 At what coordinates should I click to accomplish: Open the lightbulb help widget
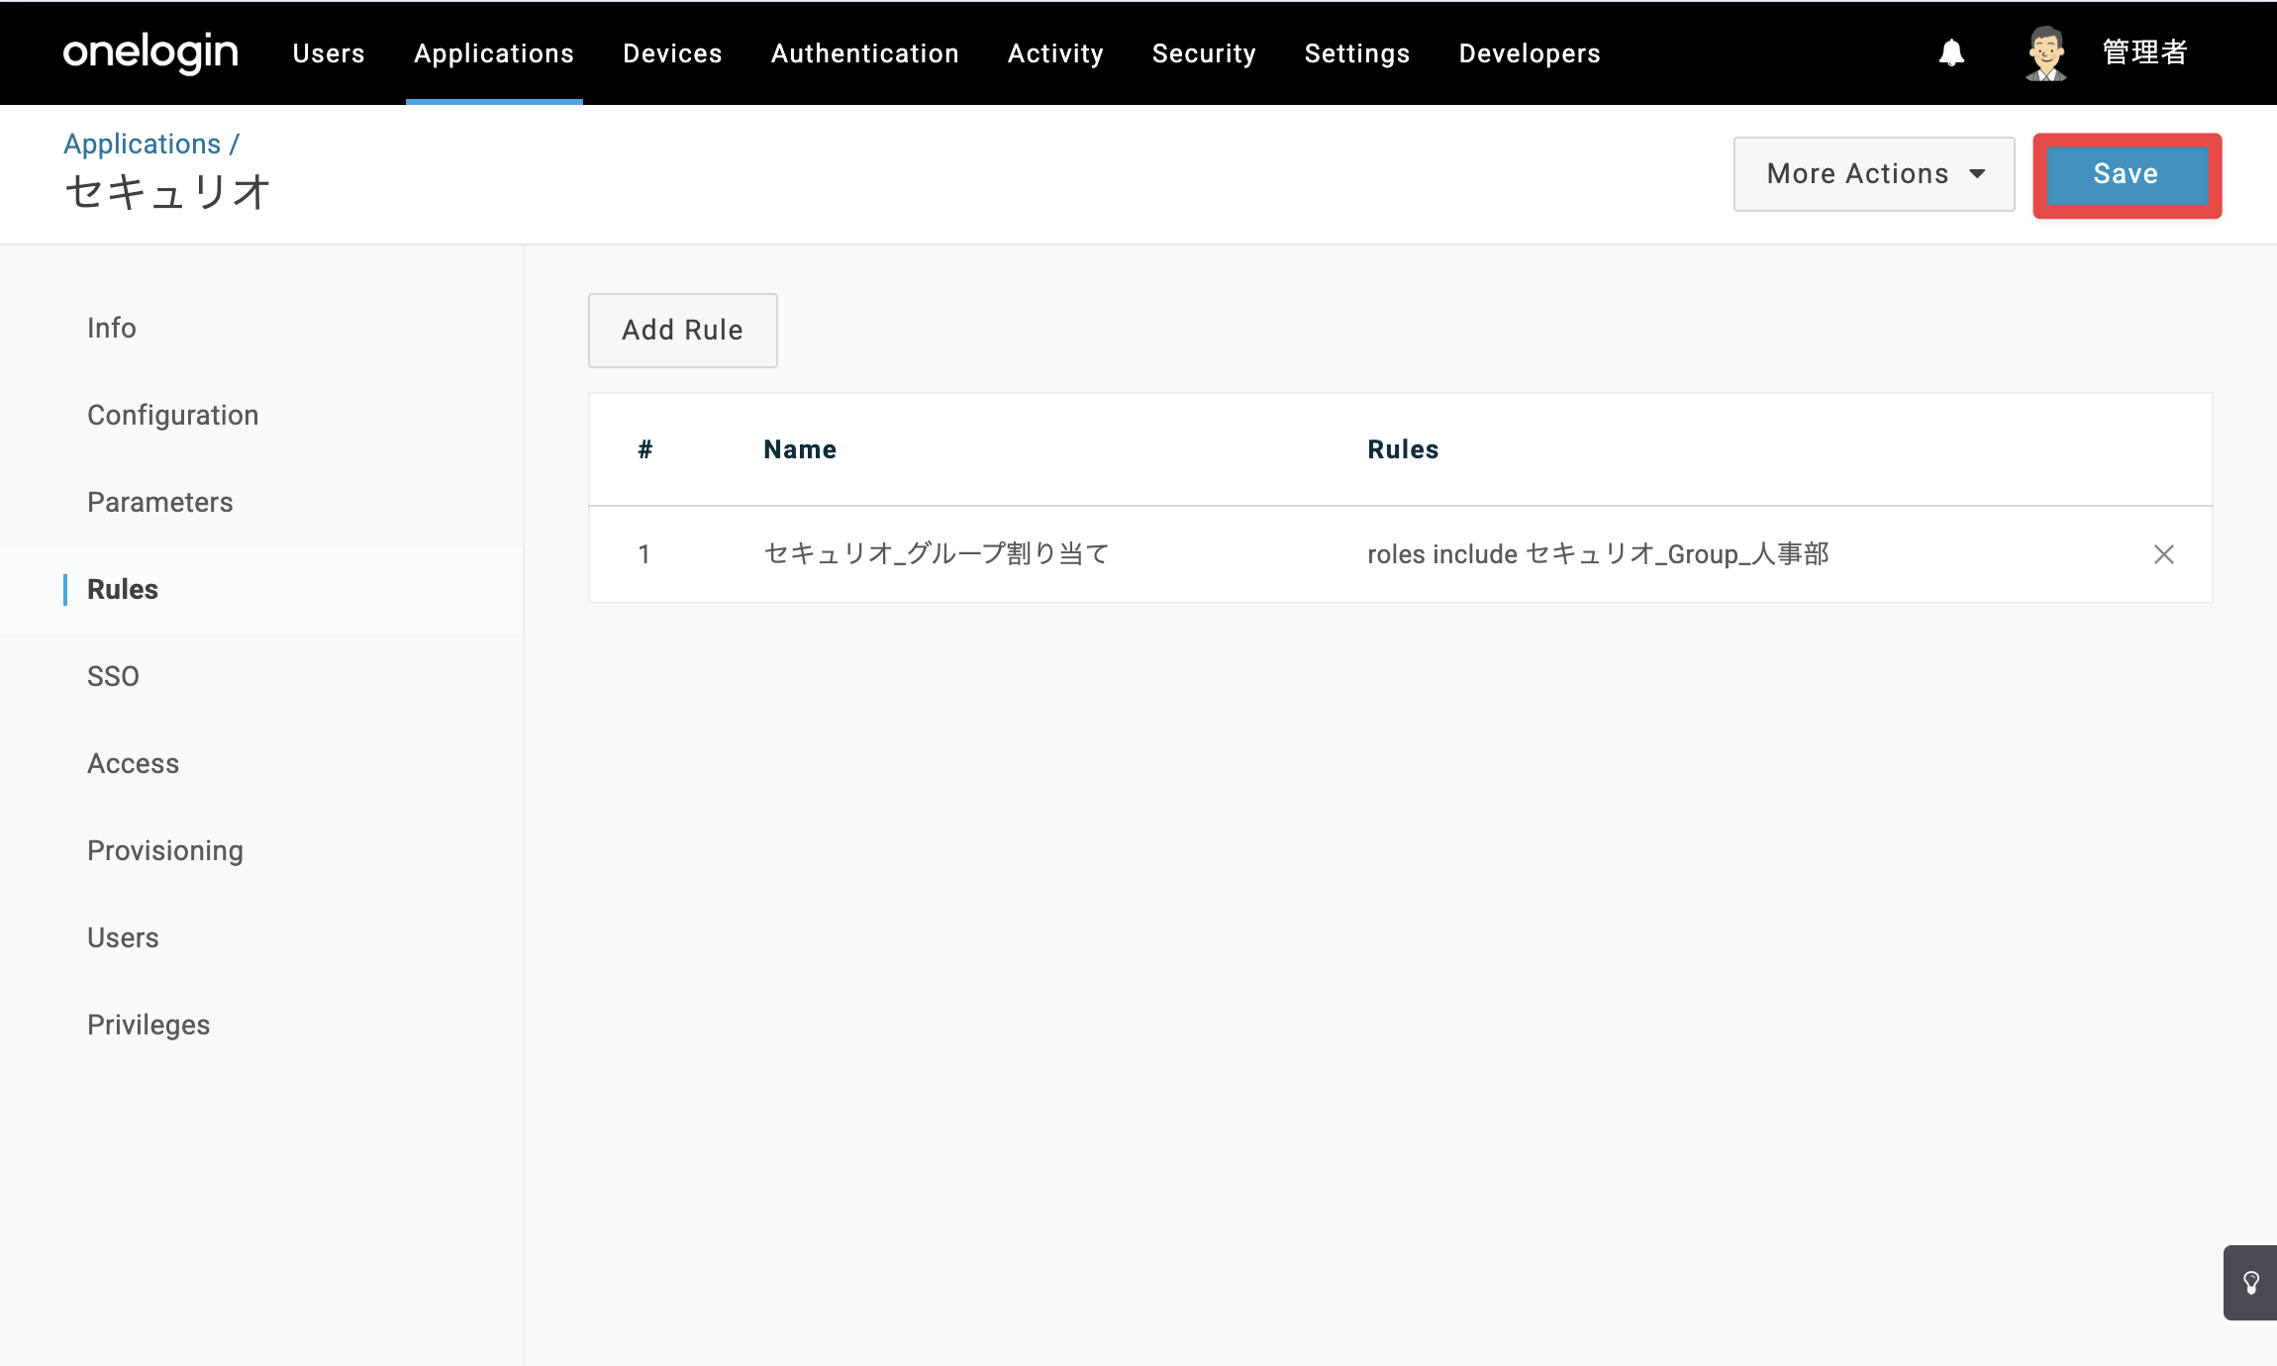pyautogui.click(x=2250, y=1283)
